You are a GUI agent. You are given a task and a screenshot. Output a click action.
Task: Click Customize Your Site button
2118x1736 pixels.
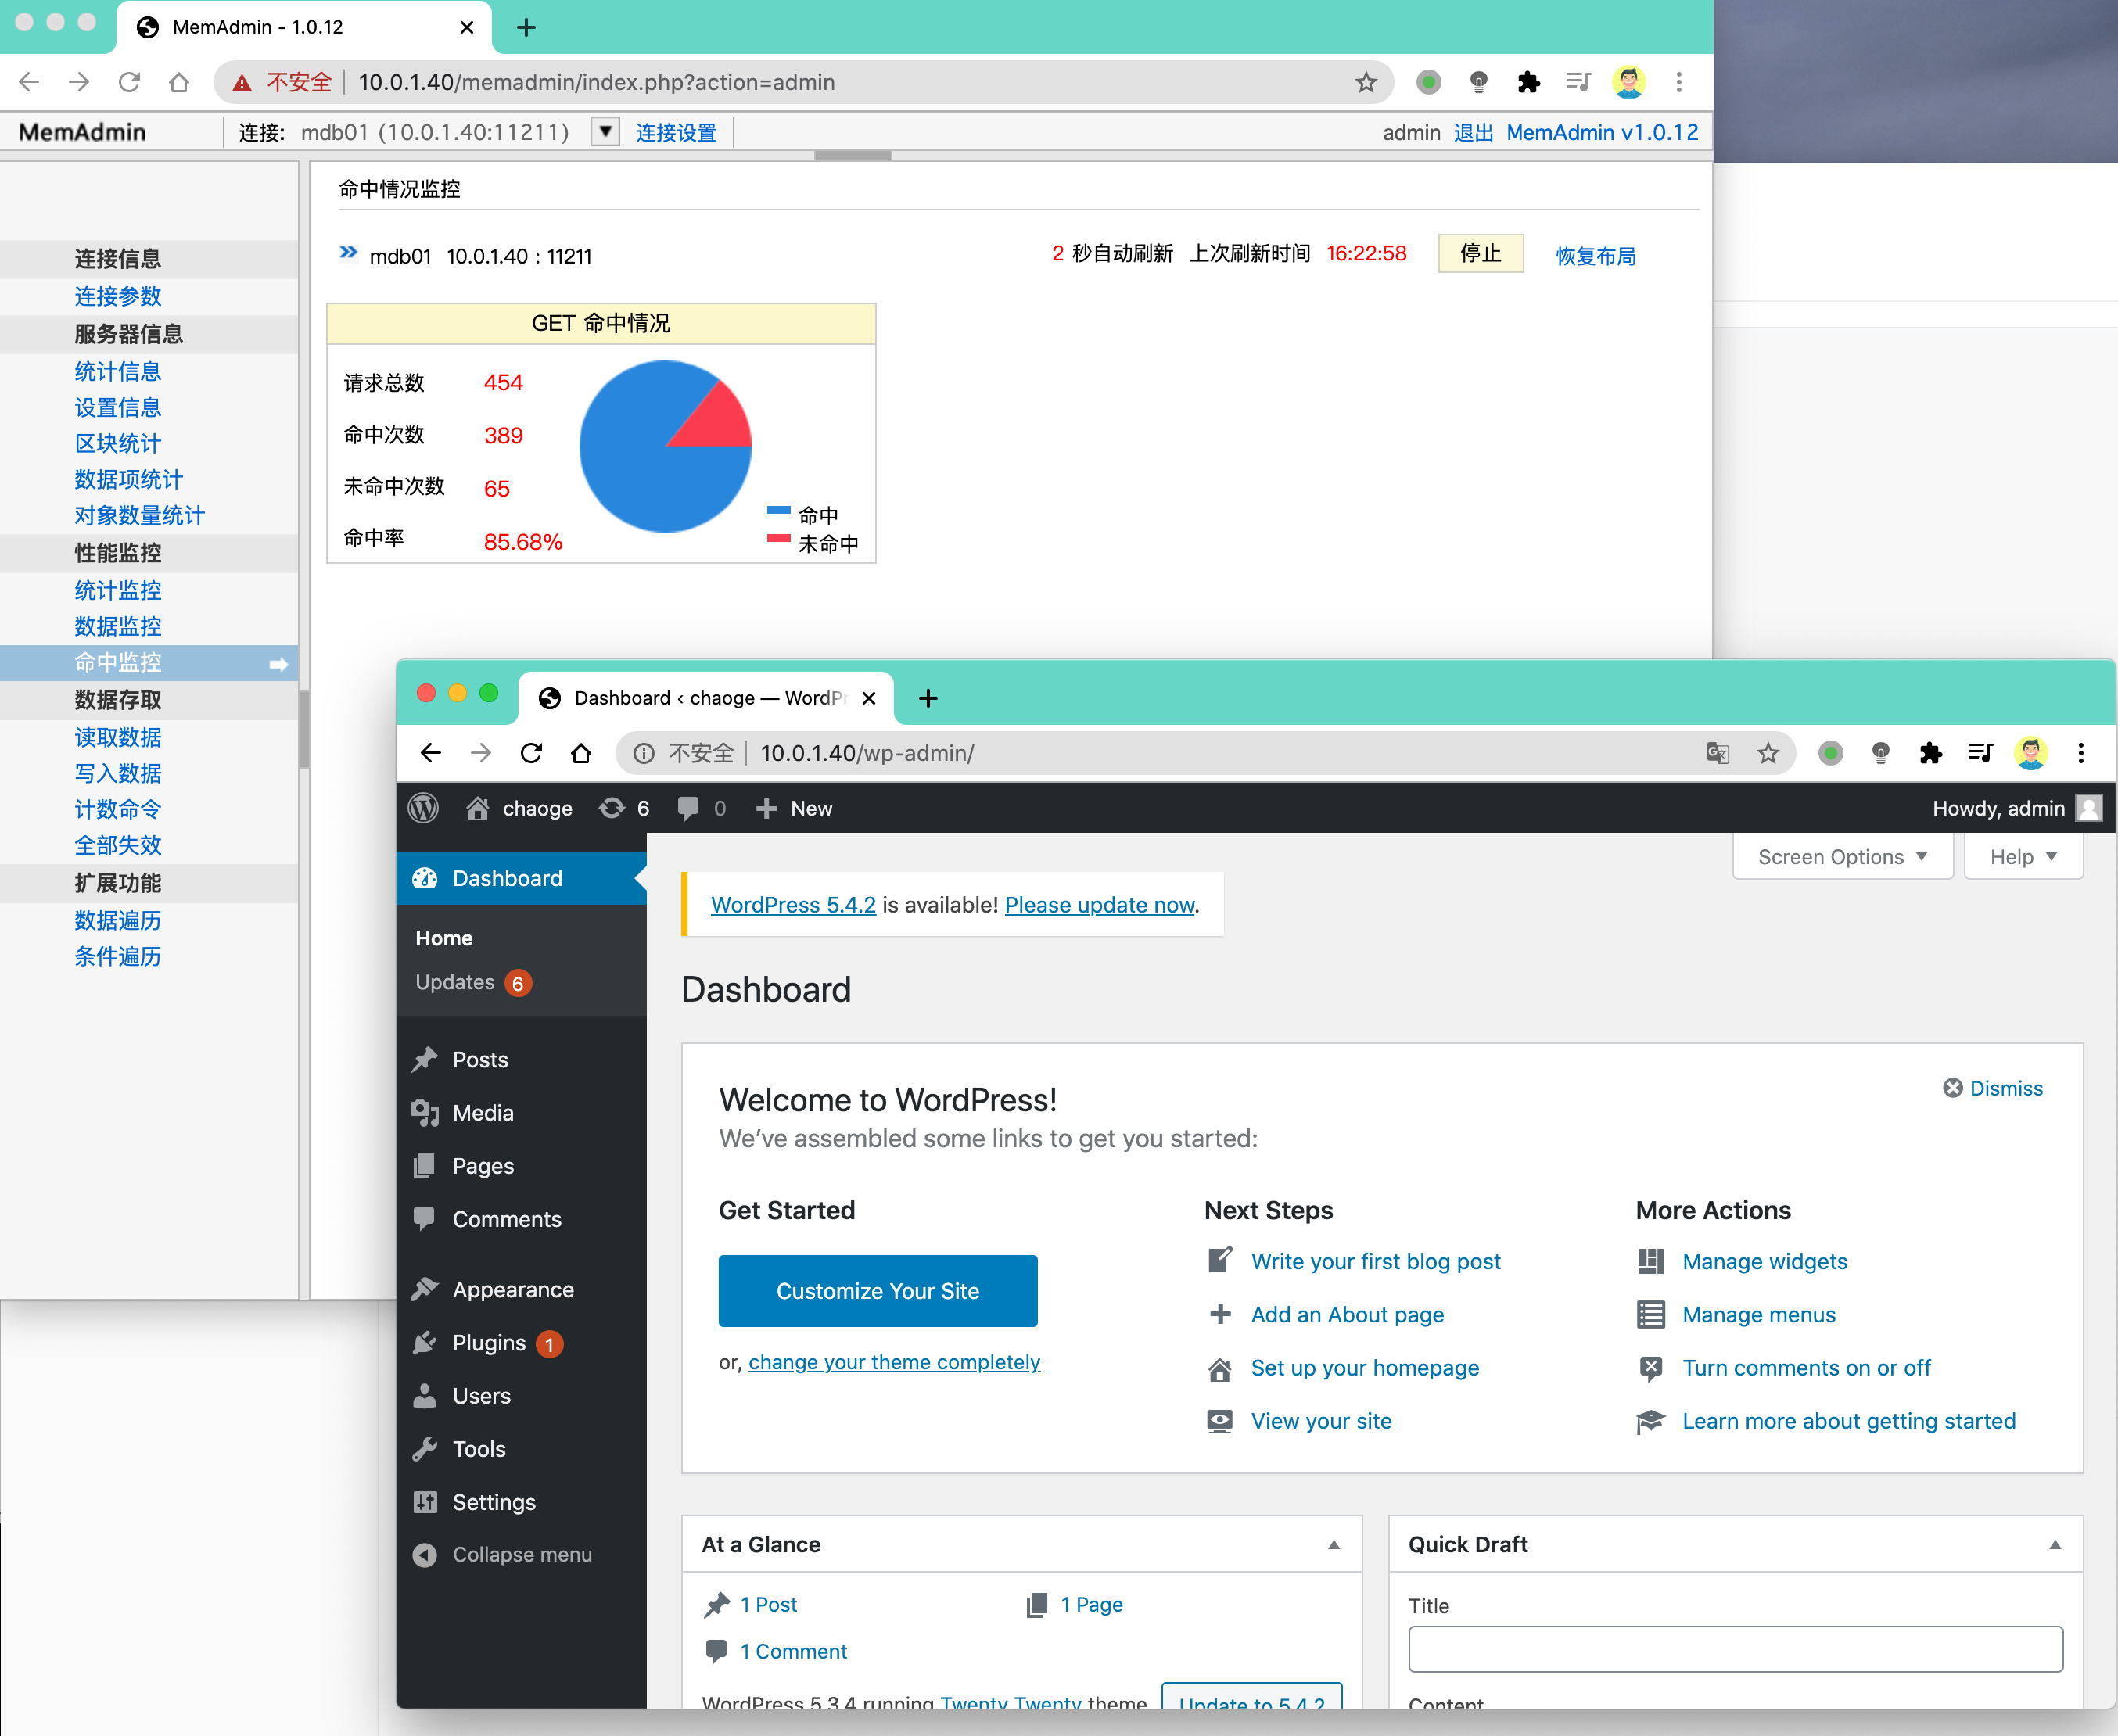(x=878, y=1291)
